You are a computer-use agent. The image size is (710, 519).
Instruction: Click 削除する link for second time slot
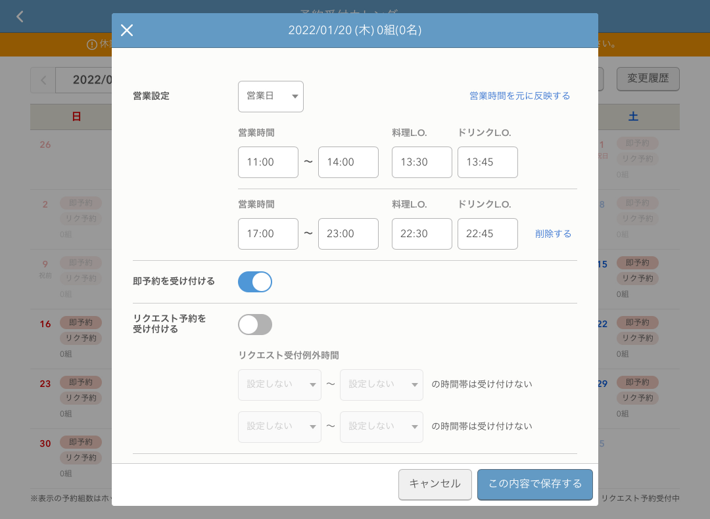553,234
